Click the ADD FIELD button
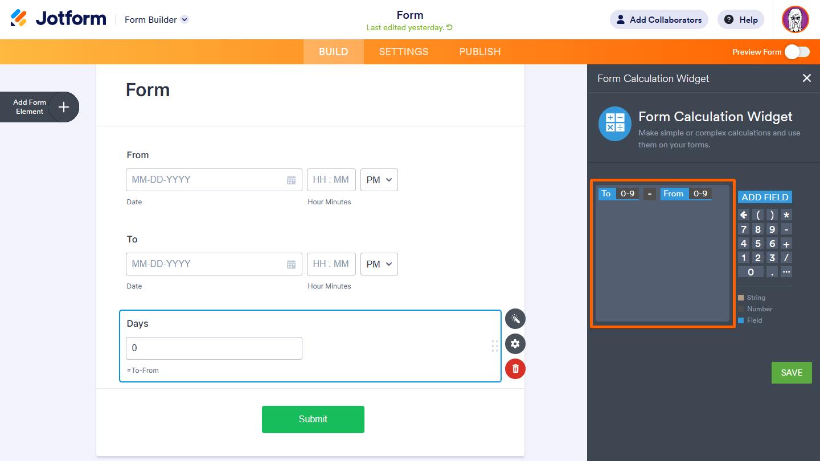Image resolution: width=820 pixels, height=461 pixels. pyautogui.click(x=765, y=197)
